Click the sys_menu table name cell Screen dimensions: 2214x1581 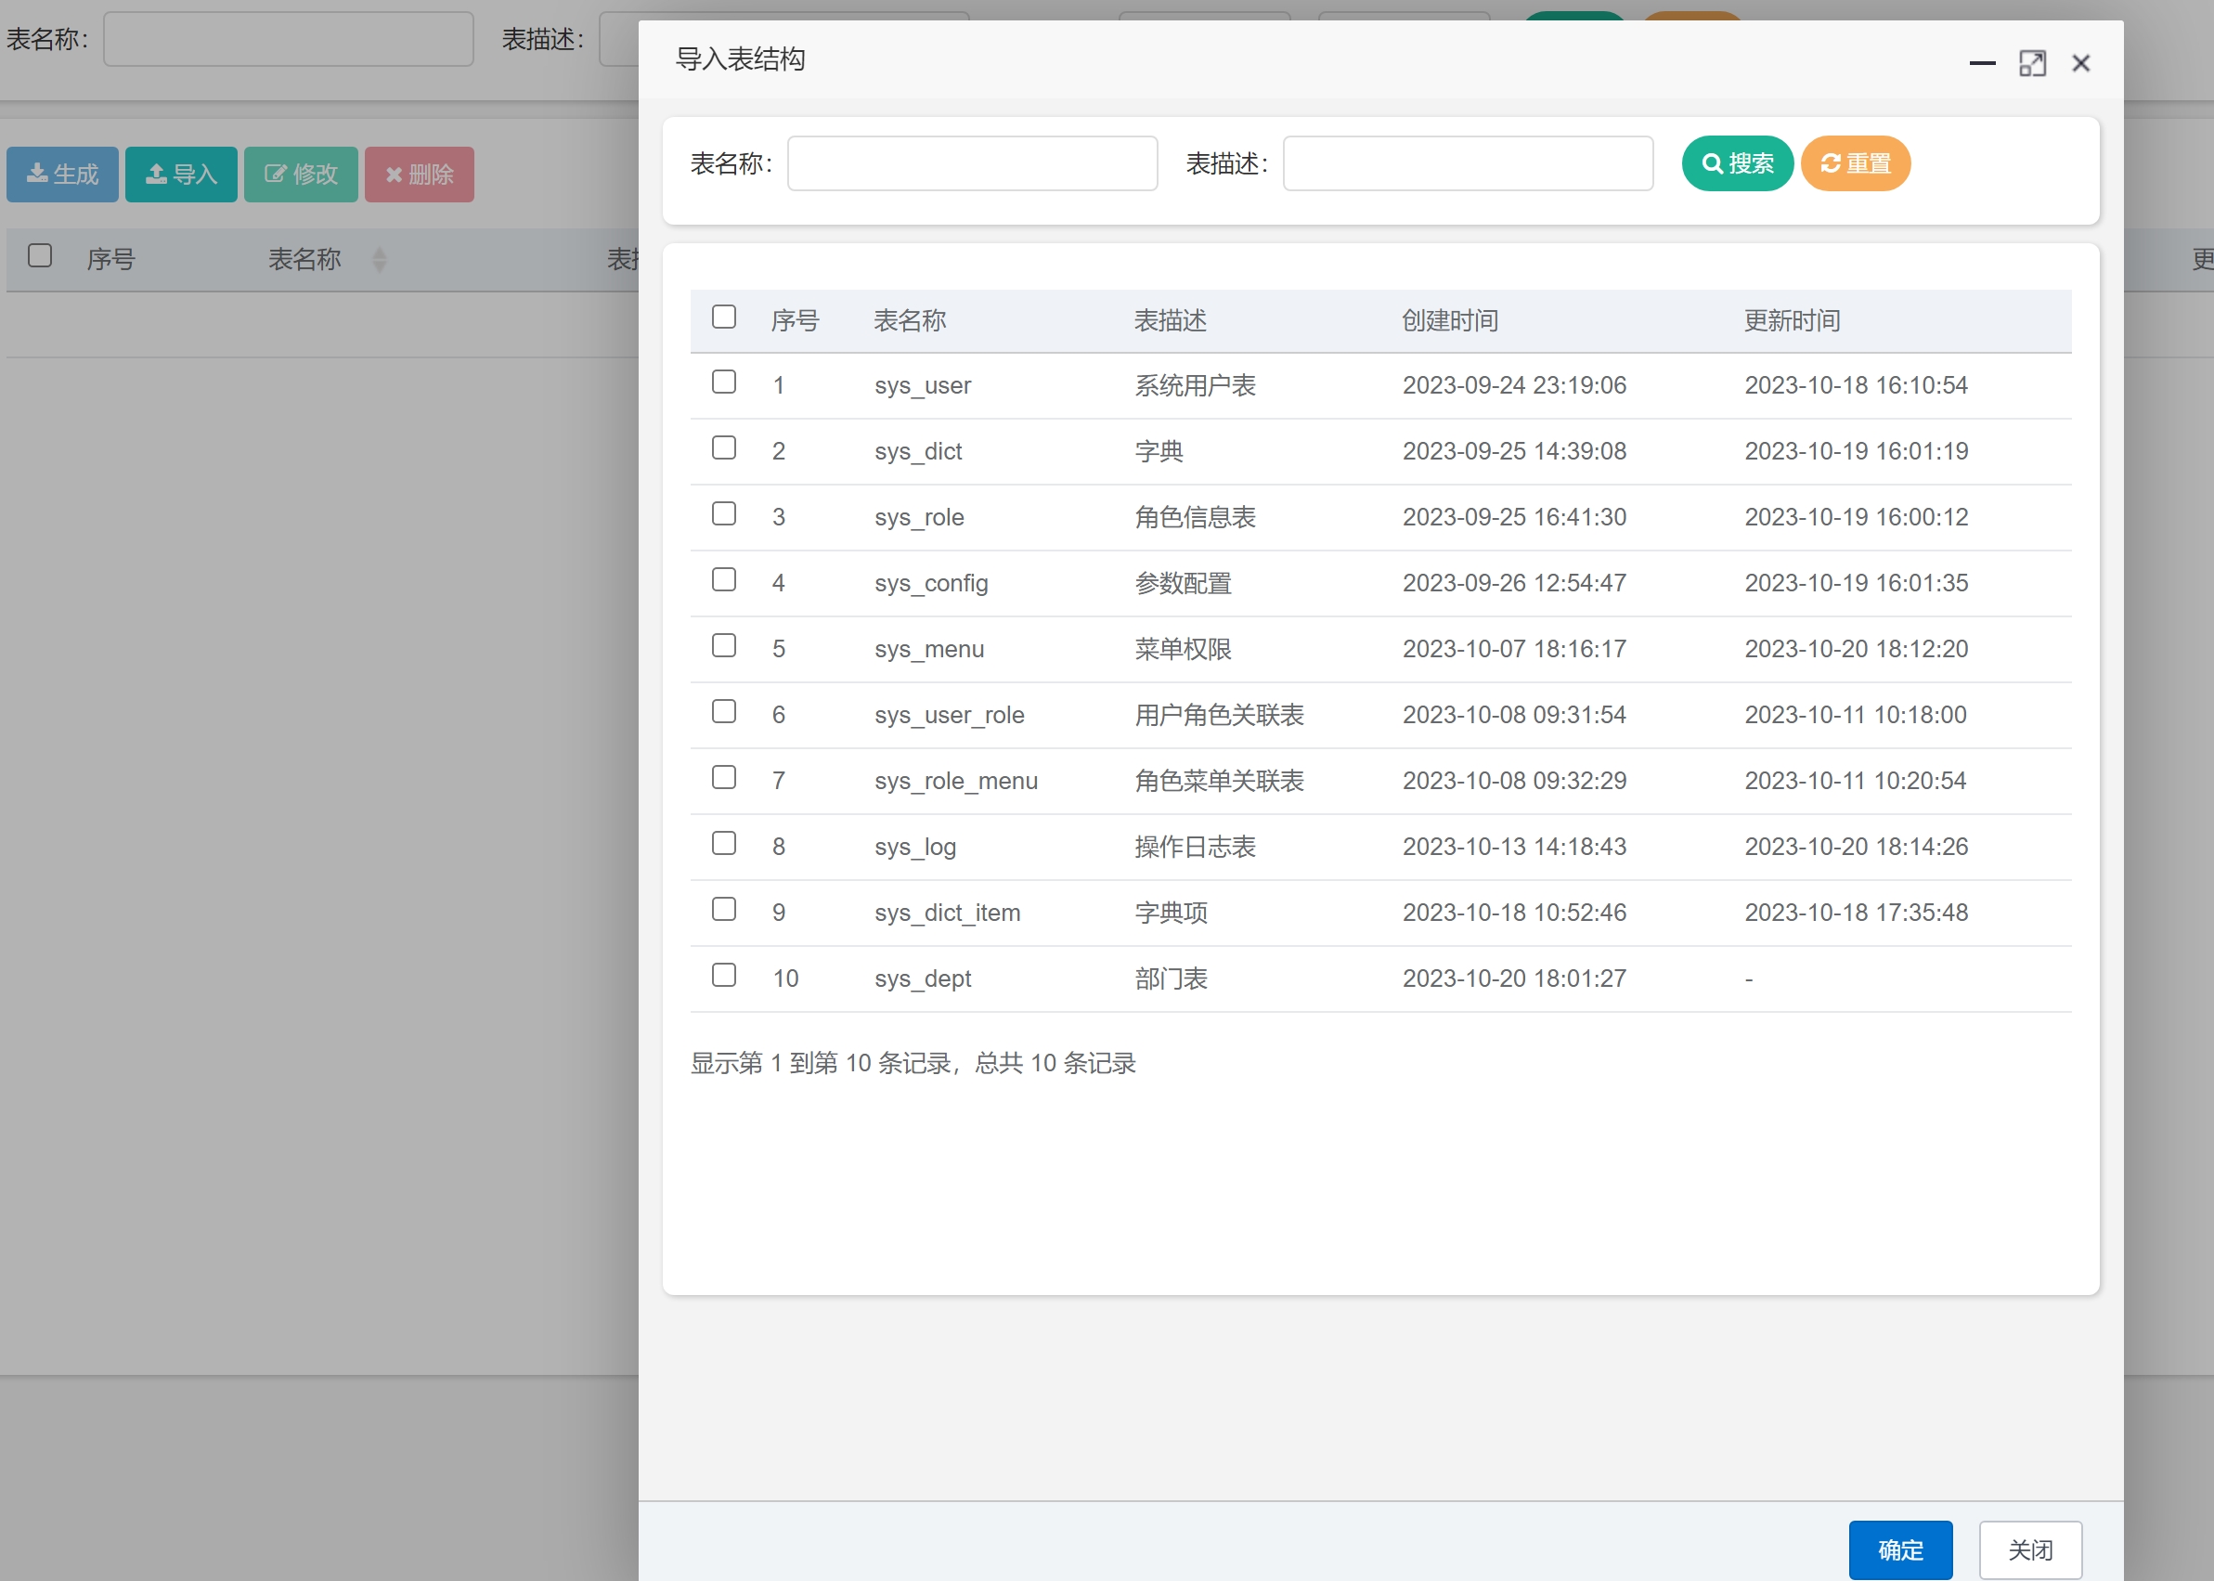pyautogui.click(x=929, y=649)
